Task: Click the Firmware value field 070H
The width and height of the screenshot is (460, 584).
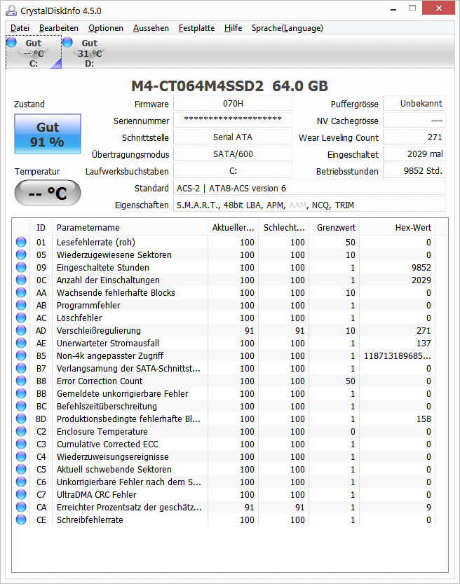Action: click(233, 104)
